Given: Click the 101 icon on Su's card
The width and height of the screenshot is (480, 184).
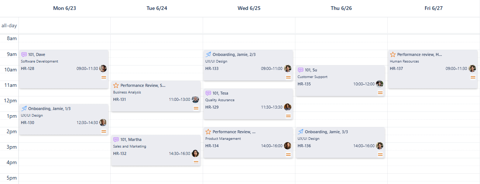Looking at the screenshot, I should click(301, 70).
